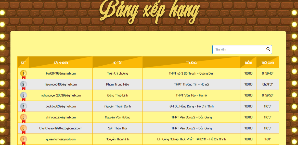This screenshot has height=145, width=298.
Task: Click the rank 4 medal icon
Action: (x=23, y=108)
